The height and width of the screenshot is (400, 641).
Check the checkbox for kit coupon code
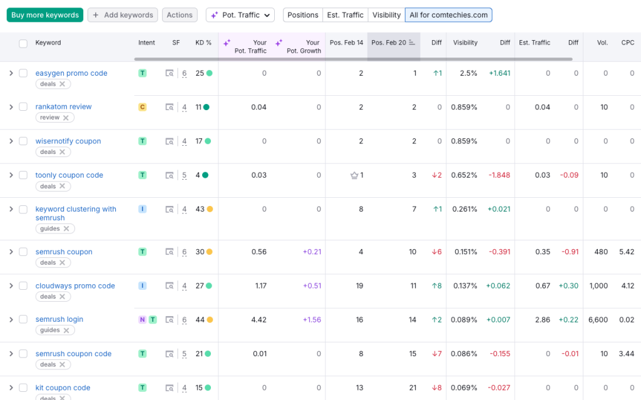coord(23,387)
